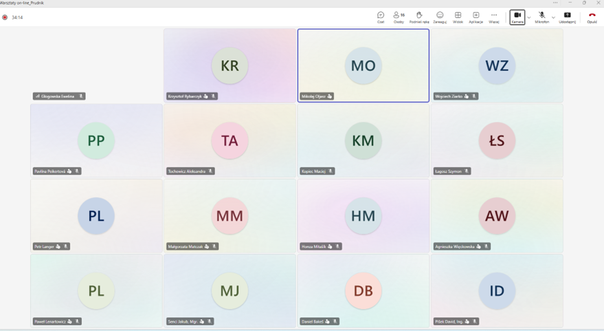Show the Osoby participants list
Screen dimensions: 604x331
coord(399,17)
